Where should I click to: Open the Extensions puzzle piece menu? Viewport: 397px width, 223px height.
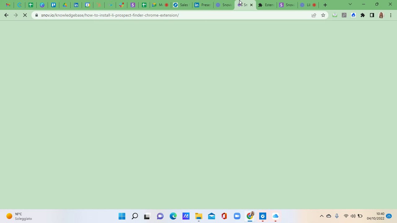click(363, 15)
